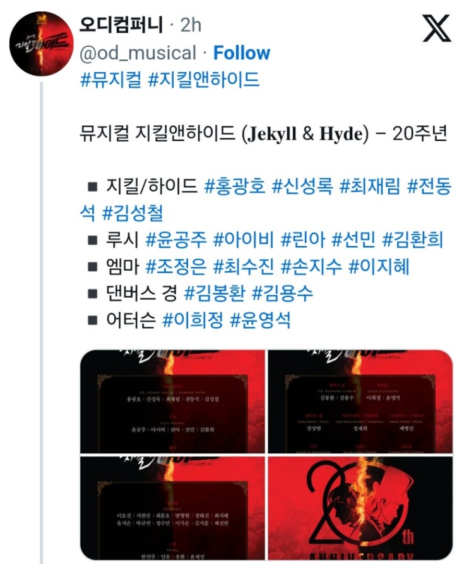View the ensemble cast list image

[172, 508]
